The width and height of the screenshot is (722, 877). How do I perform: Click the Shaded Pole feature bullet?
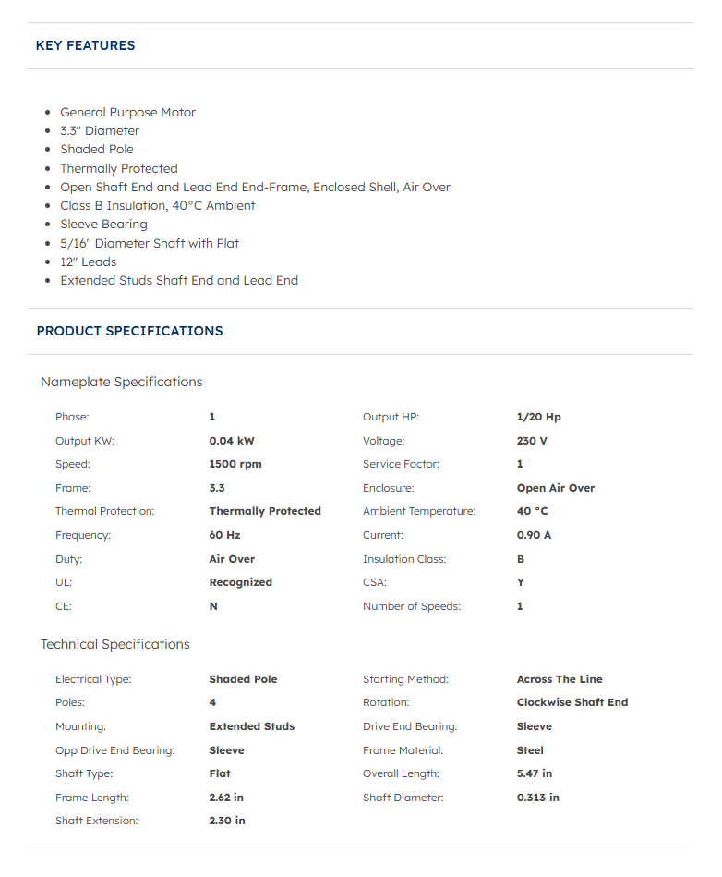pos(97,150)
